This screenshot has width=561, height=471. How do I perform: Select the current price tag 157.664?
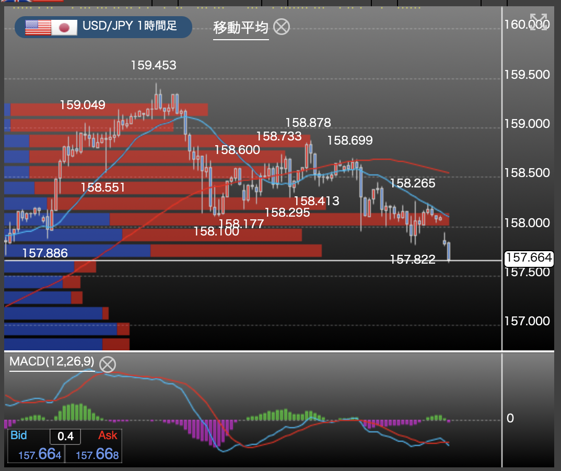coord(529,257)
